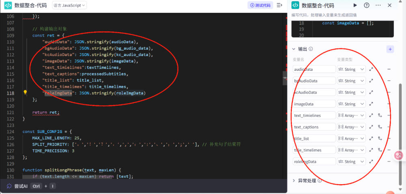Click the 测试代码 test button

(260, 5)
